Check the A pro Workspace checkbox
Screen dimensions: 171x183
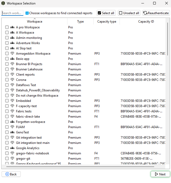pyautogui.click(x=7, y=27)
